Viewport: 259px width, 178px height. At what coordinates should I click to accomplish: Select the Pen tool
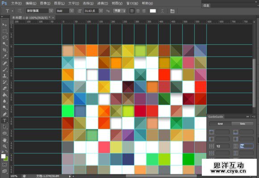pos(4,114)
